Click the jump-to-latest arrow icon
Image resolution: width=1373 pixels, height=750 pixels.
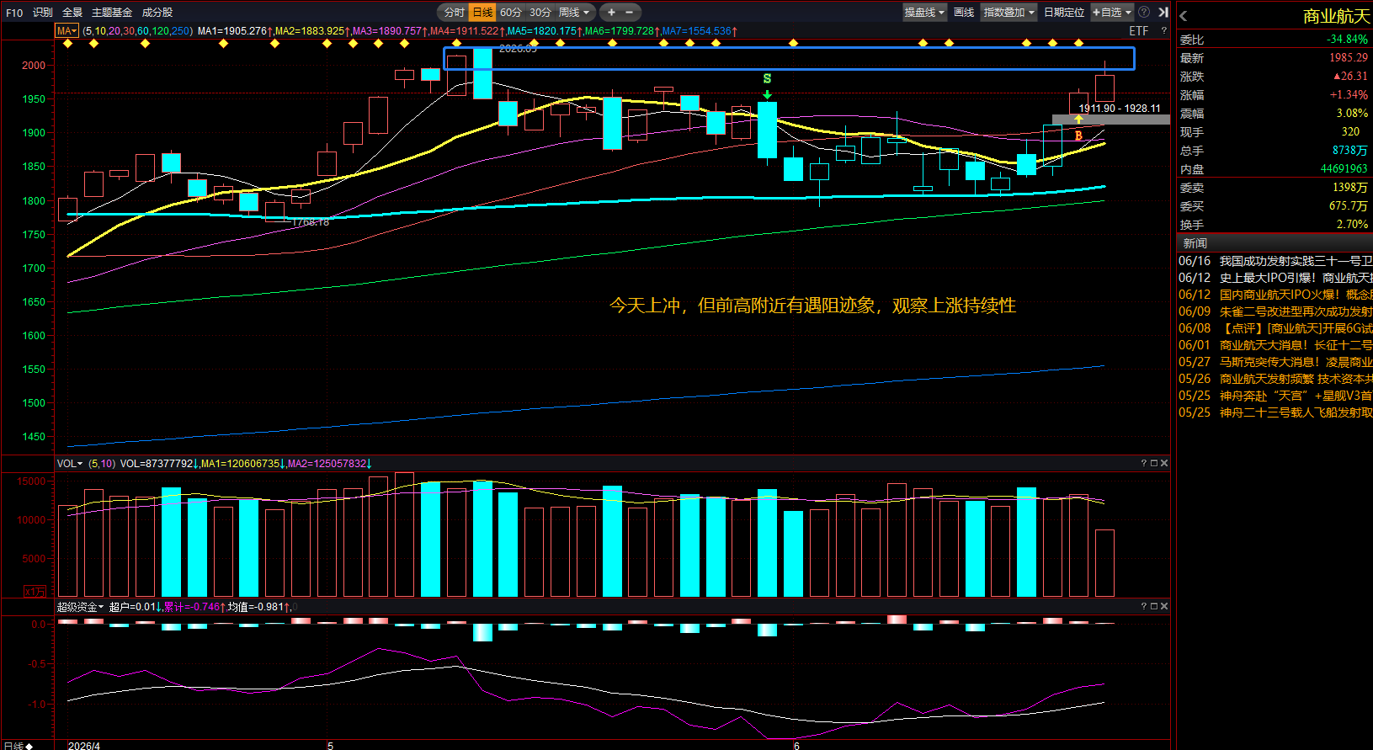[x=1163, y=13]
